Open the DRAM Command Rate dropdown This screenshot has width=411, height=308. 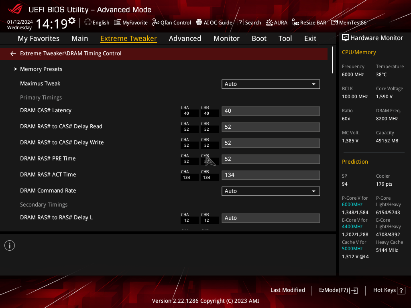(271, 191)
